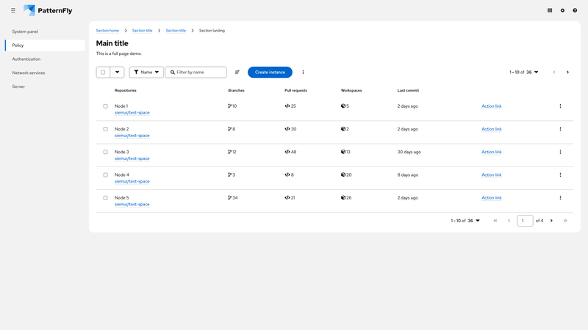Image resolution: width=588 pixels, height=330 pixels.
Task: Expand the bulk select dropdown arrow
Action: [x=117, y=73]
